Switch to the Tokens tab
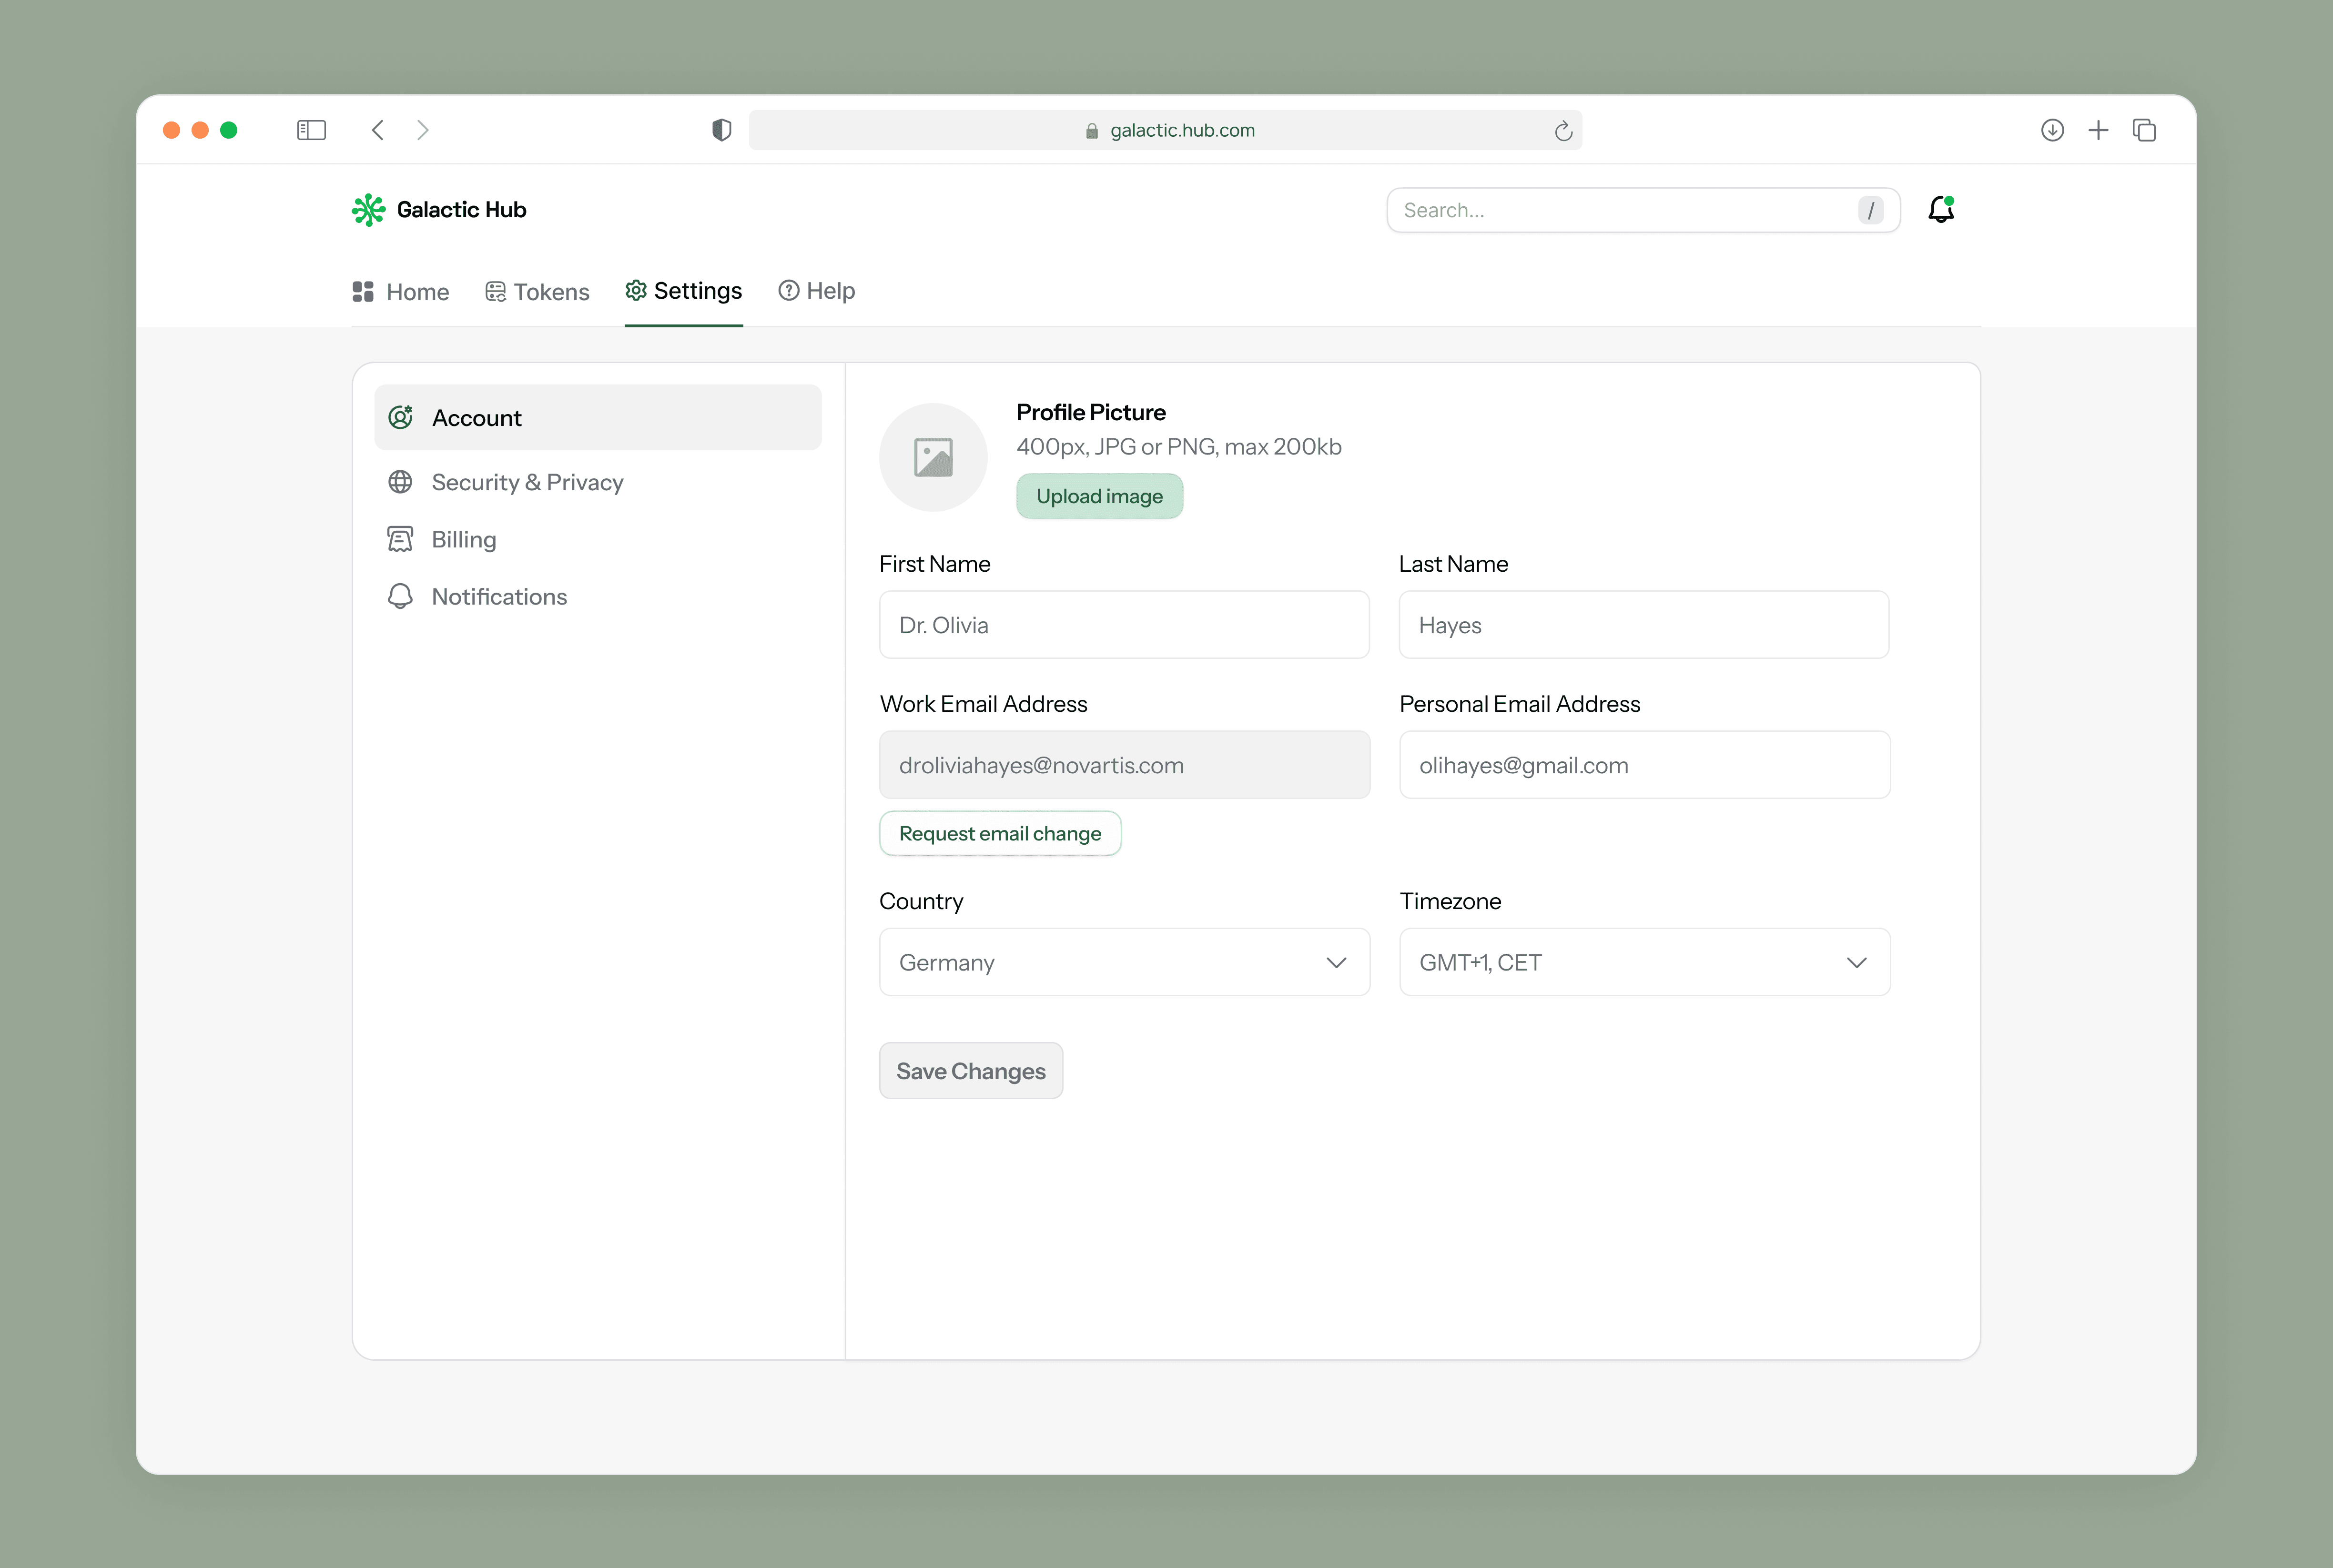Image resolution: width=2333 pixels, height=1568 pixels. pyautogui.click(x=537, y=292)
